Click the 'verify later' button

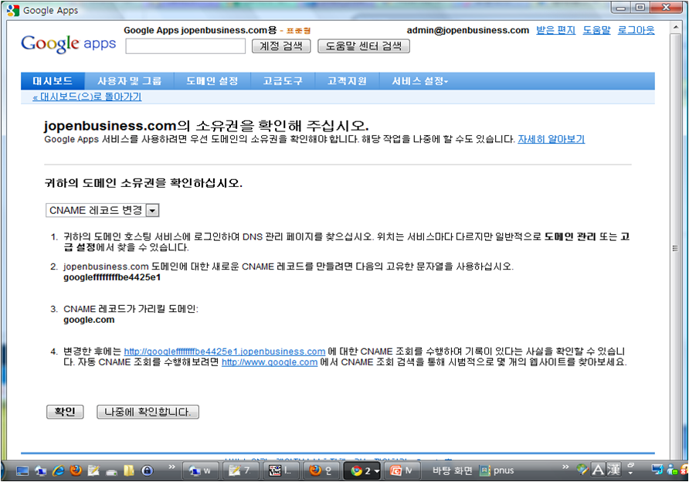[x=148, y=412]
